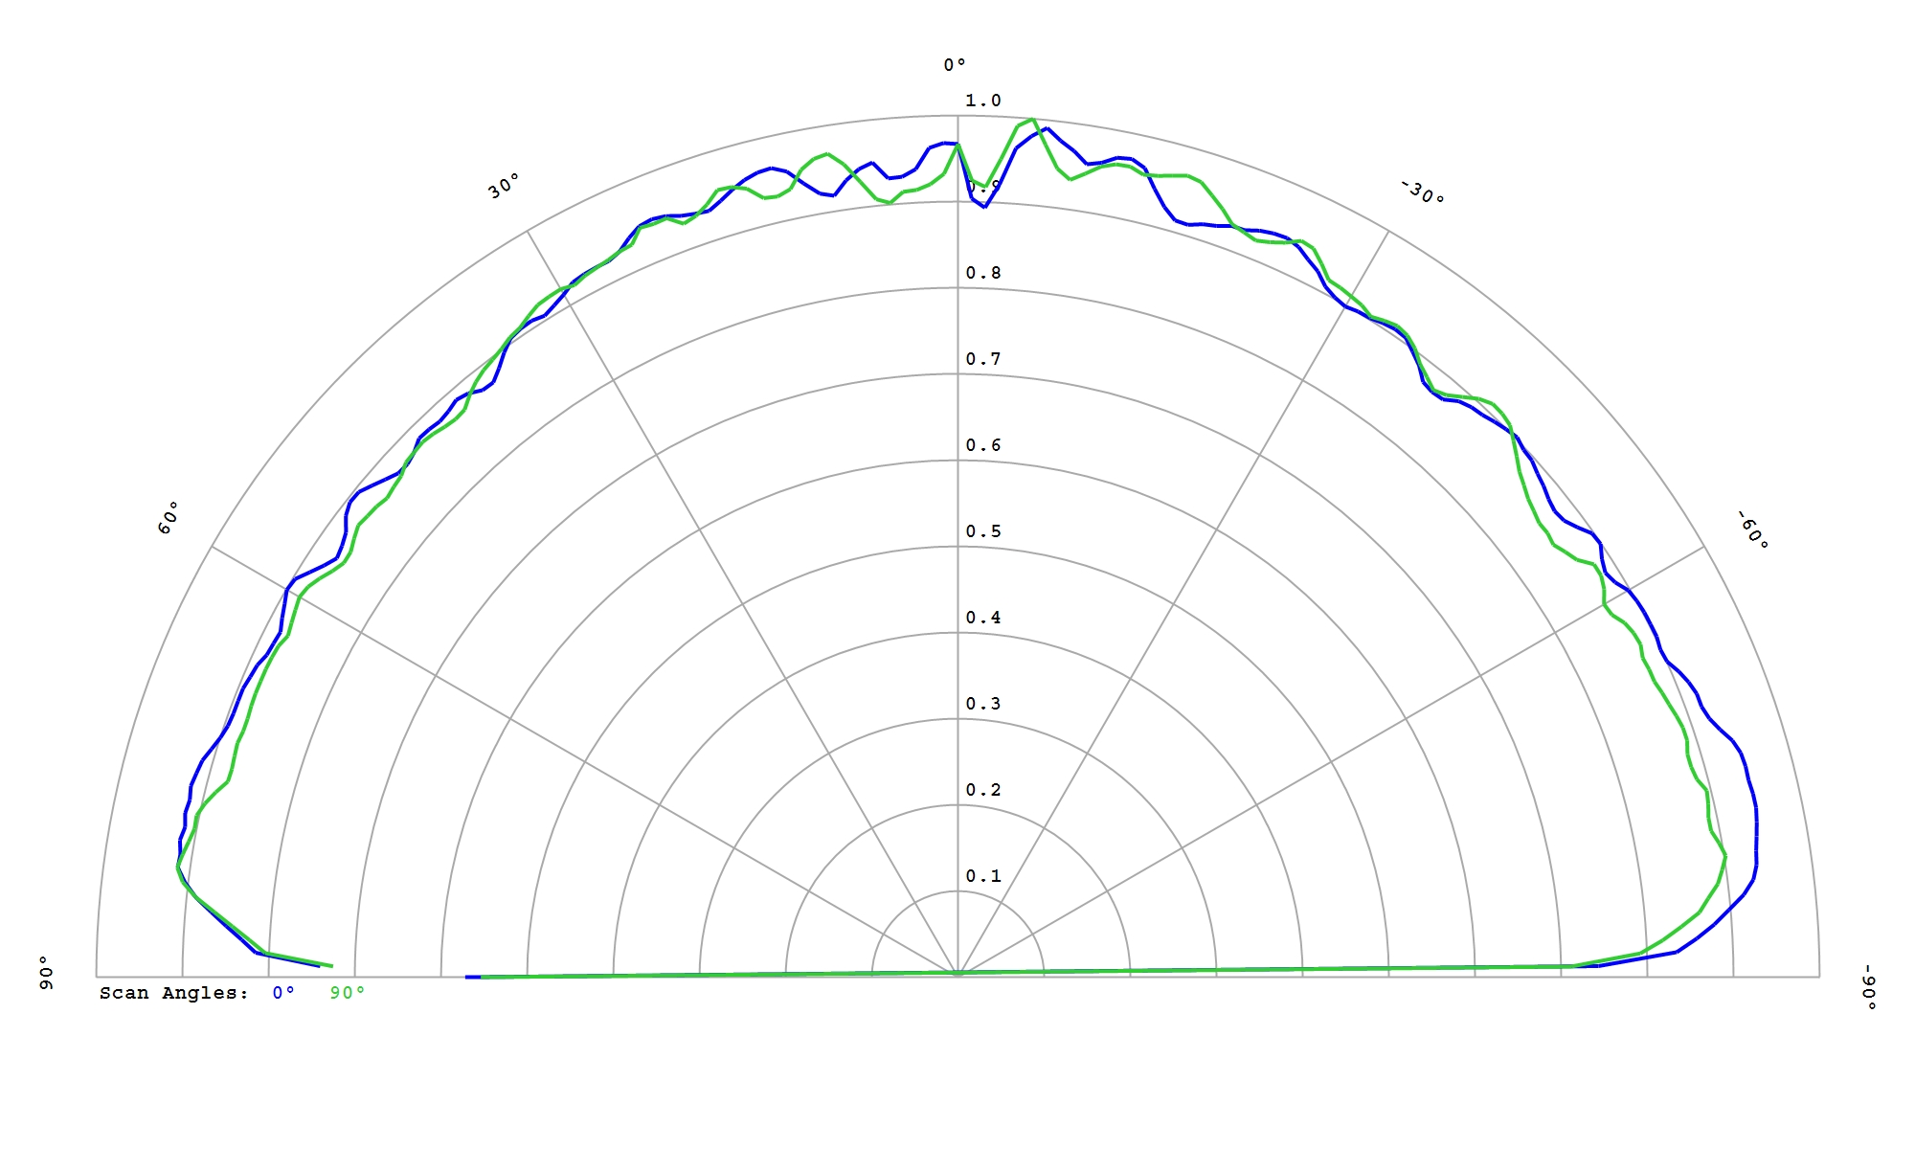
Task: Click the 0.7 radial axis label
Action: (x=983, y=359)
